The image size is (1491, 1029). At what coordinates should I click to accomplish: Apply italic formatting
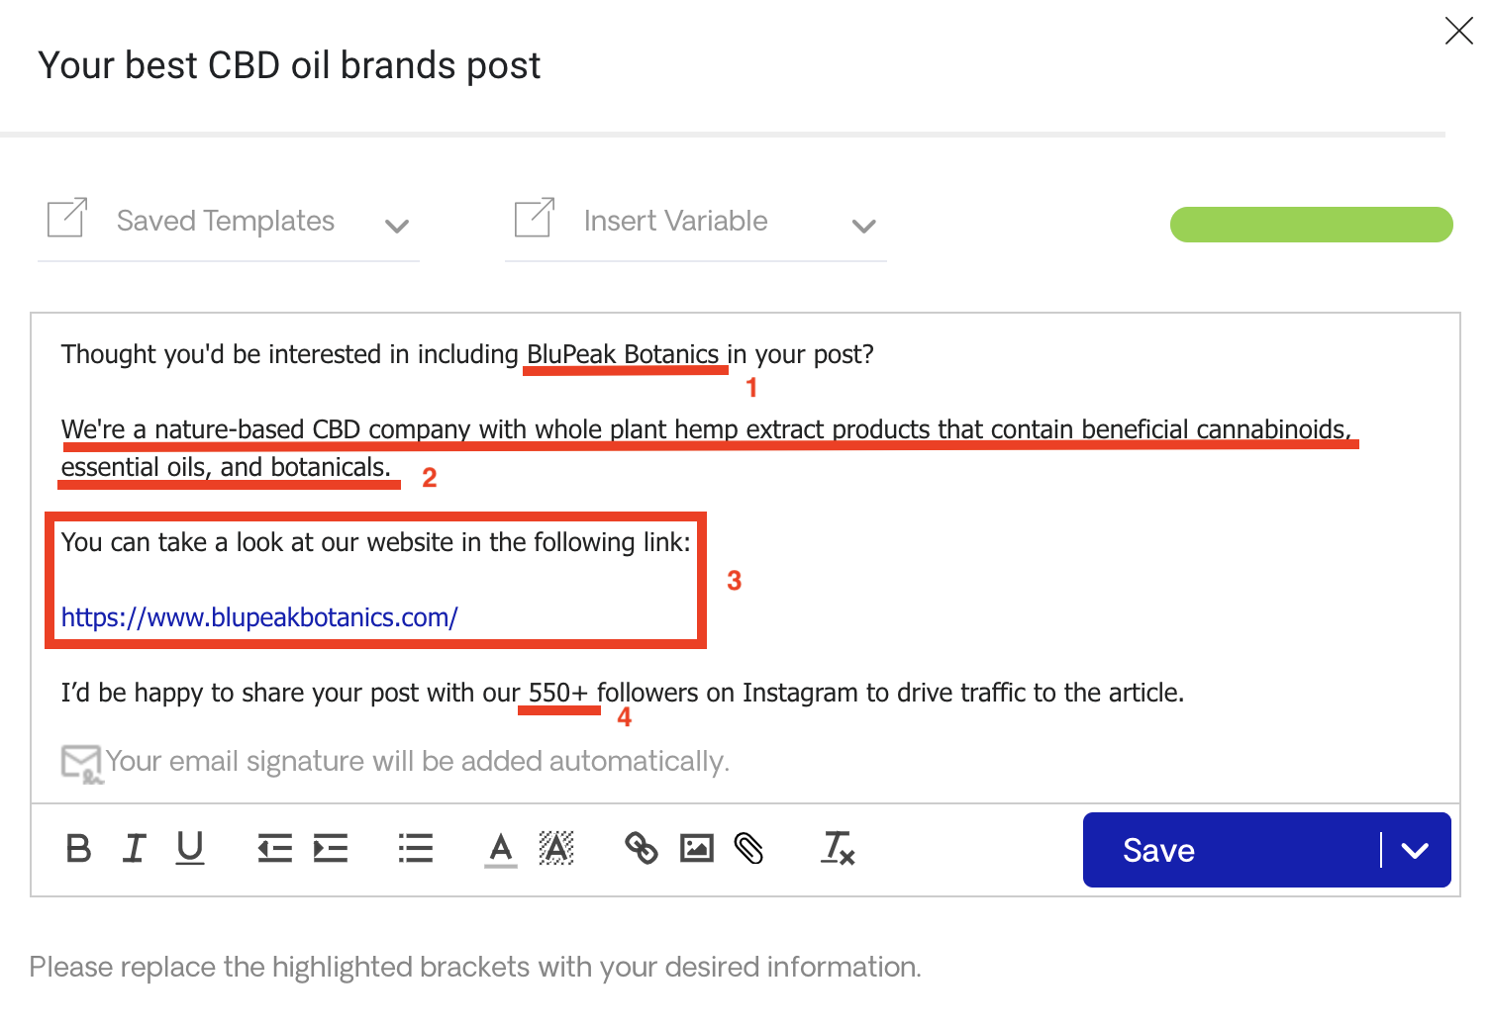(x=135, y=849)
